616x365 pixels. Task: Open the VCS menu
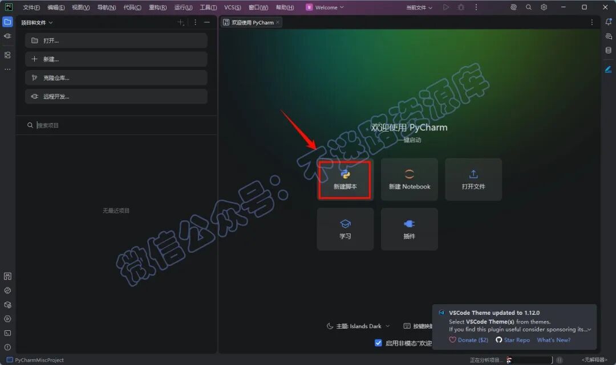(x=232, y=7)
